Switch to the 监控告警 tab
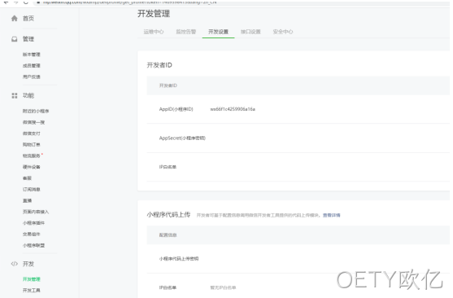 (186, 32)
